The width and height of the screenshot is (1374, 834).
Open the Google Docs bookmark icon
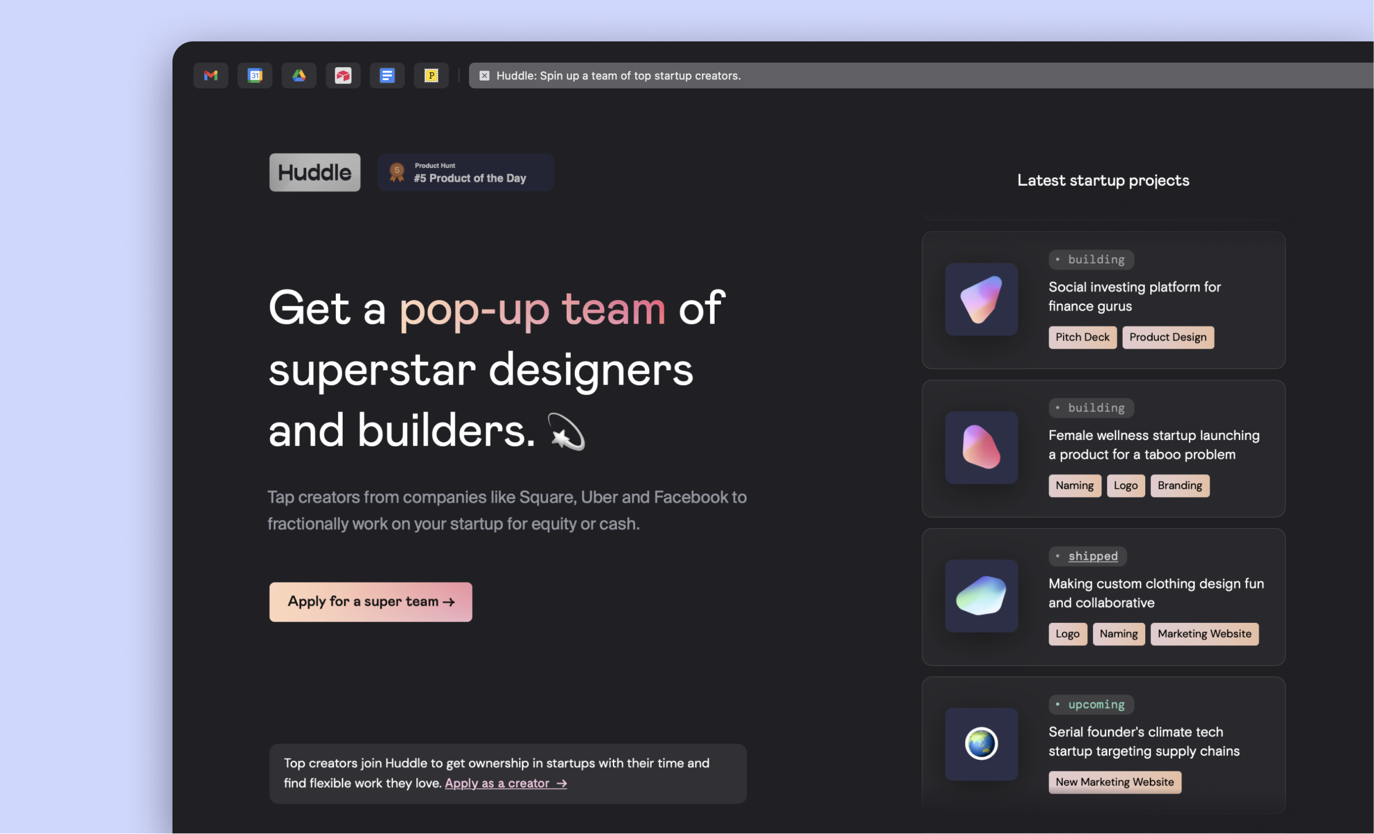pyautogui.click(x=387, y=75)
